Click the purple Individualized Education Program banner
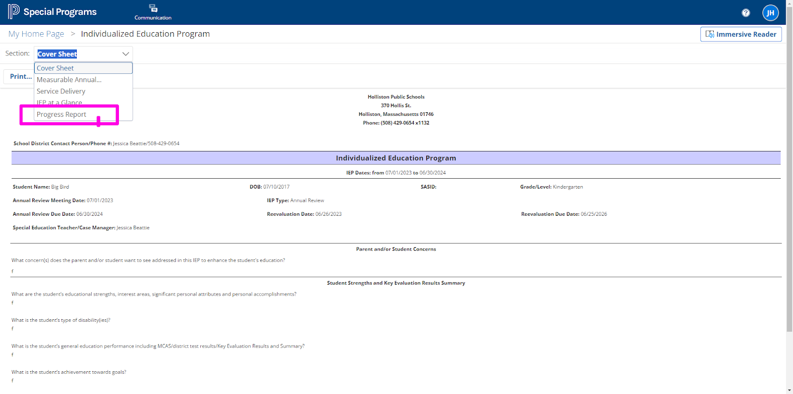 point(396,158)
